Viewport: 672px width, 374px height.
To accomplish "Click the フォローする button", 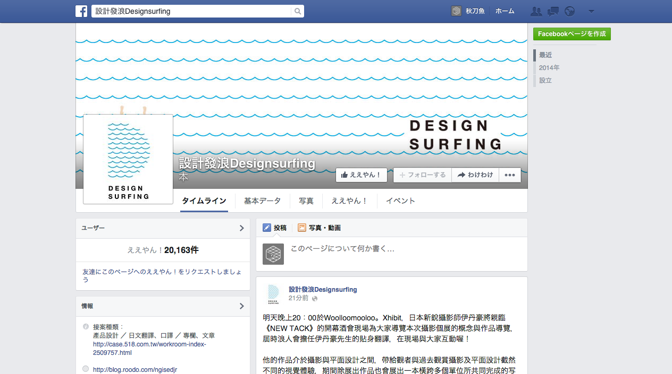I will [x=422, y=175].
